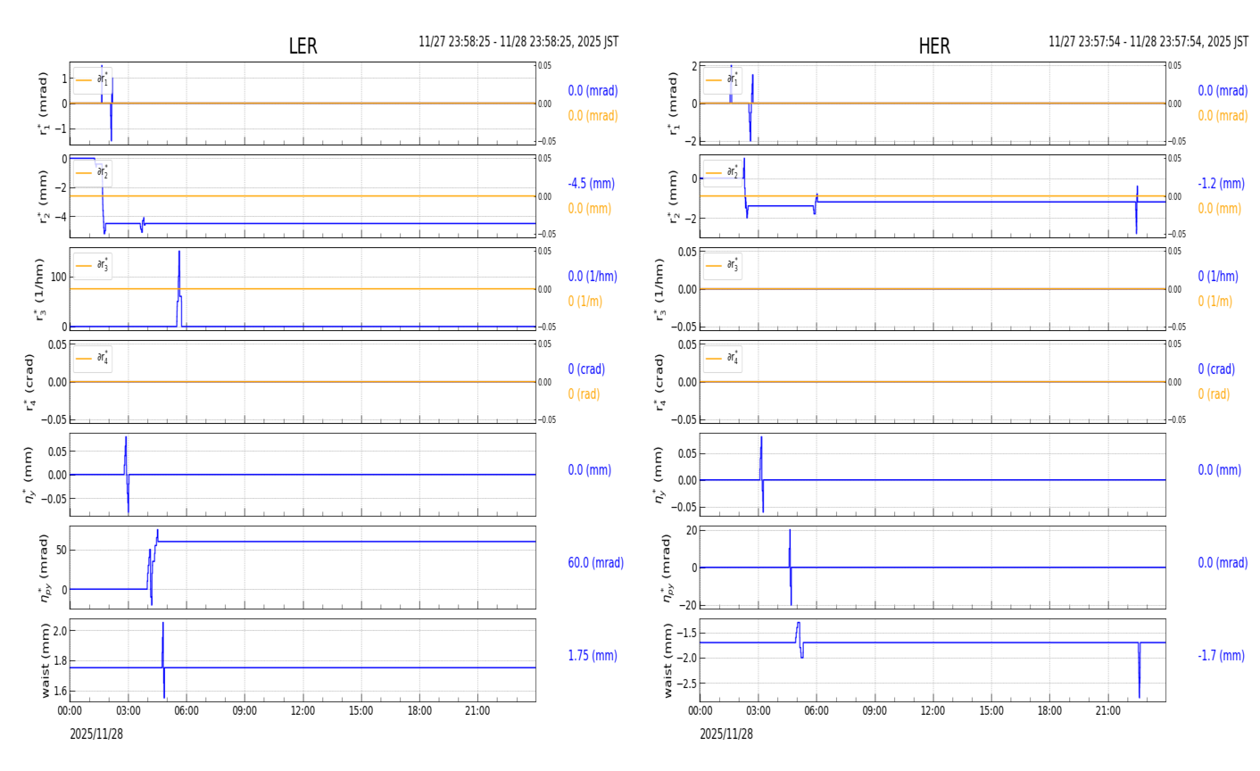Click the HER eta-py 0.0 (mrad) readout
Screen dimensions: 1260x771
pos(1223,563)
